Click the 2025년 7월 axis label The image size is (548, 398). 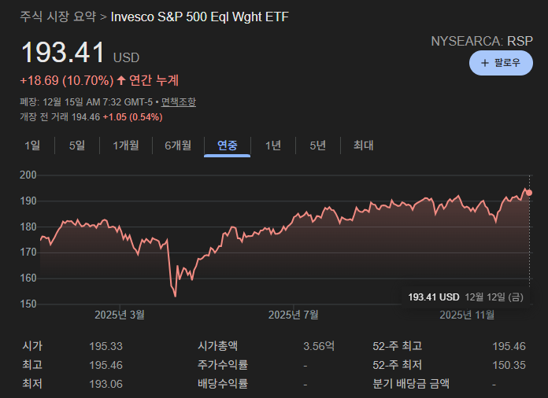point(293,315)
